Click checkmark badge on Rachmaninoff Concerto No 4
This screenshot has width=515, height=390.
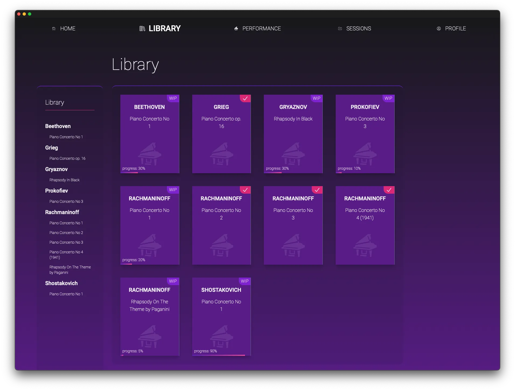389,190
